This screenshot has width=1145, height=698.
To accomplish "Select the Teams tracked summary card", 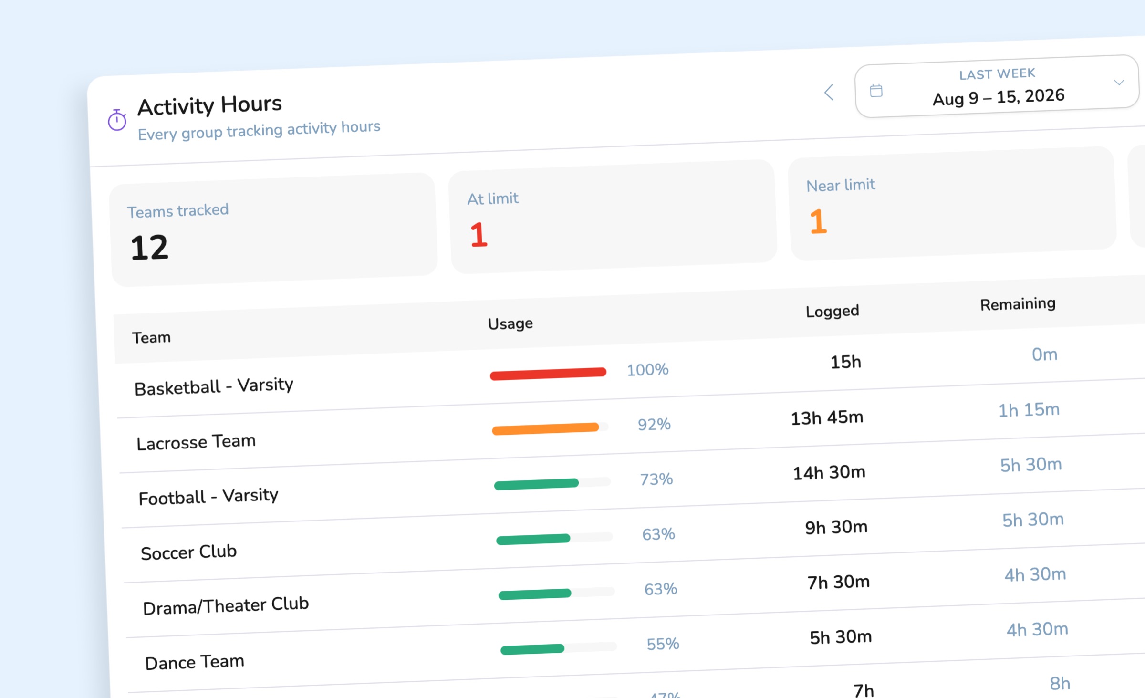I will (x=274, y=230).
